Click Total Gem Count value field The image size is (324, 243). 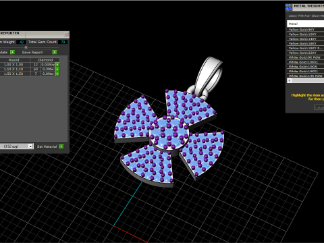[x=63, y=42]
